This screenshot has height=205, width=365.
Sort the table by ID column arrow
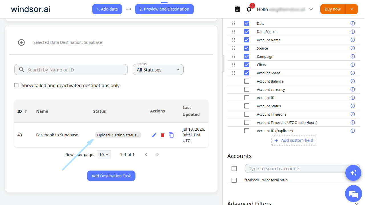tap(26, 111)
